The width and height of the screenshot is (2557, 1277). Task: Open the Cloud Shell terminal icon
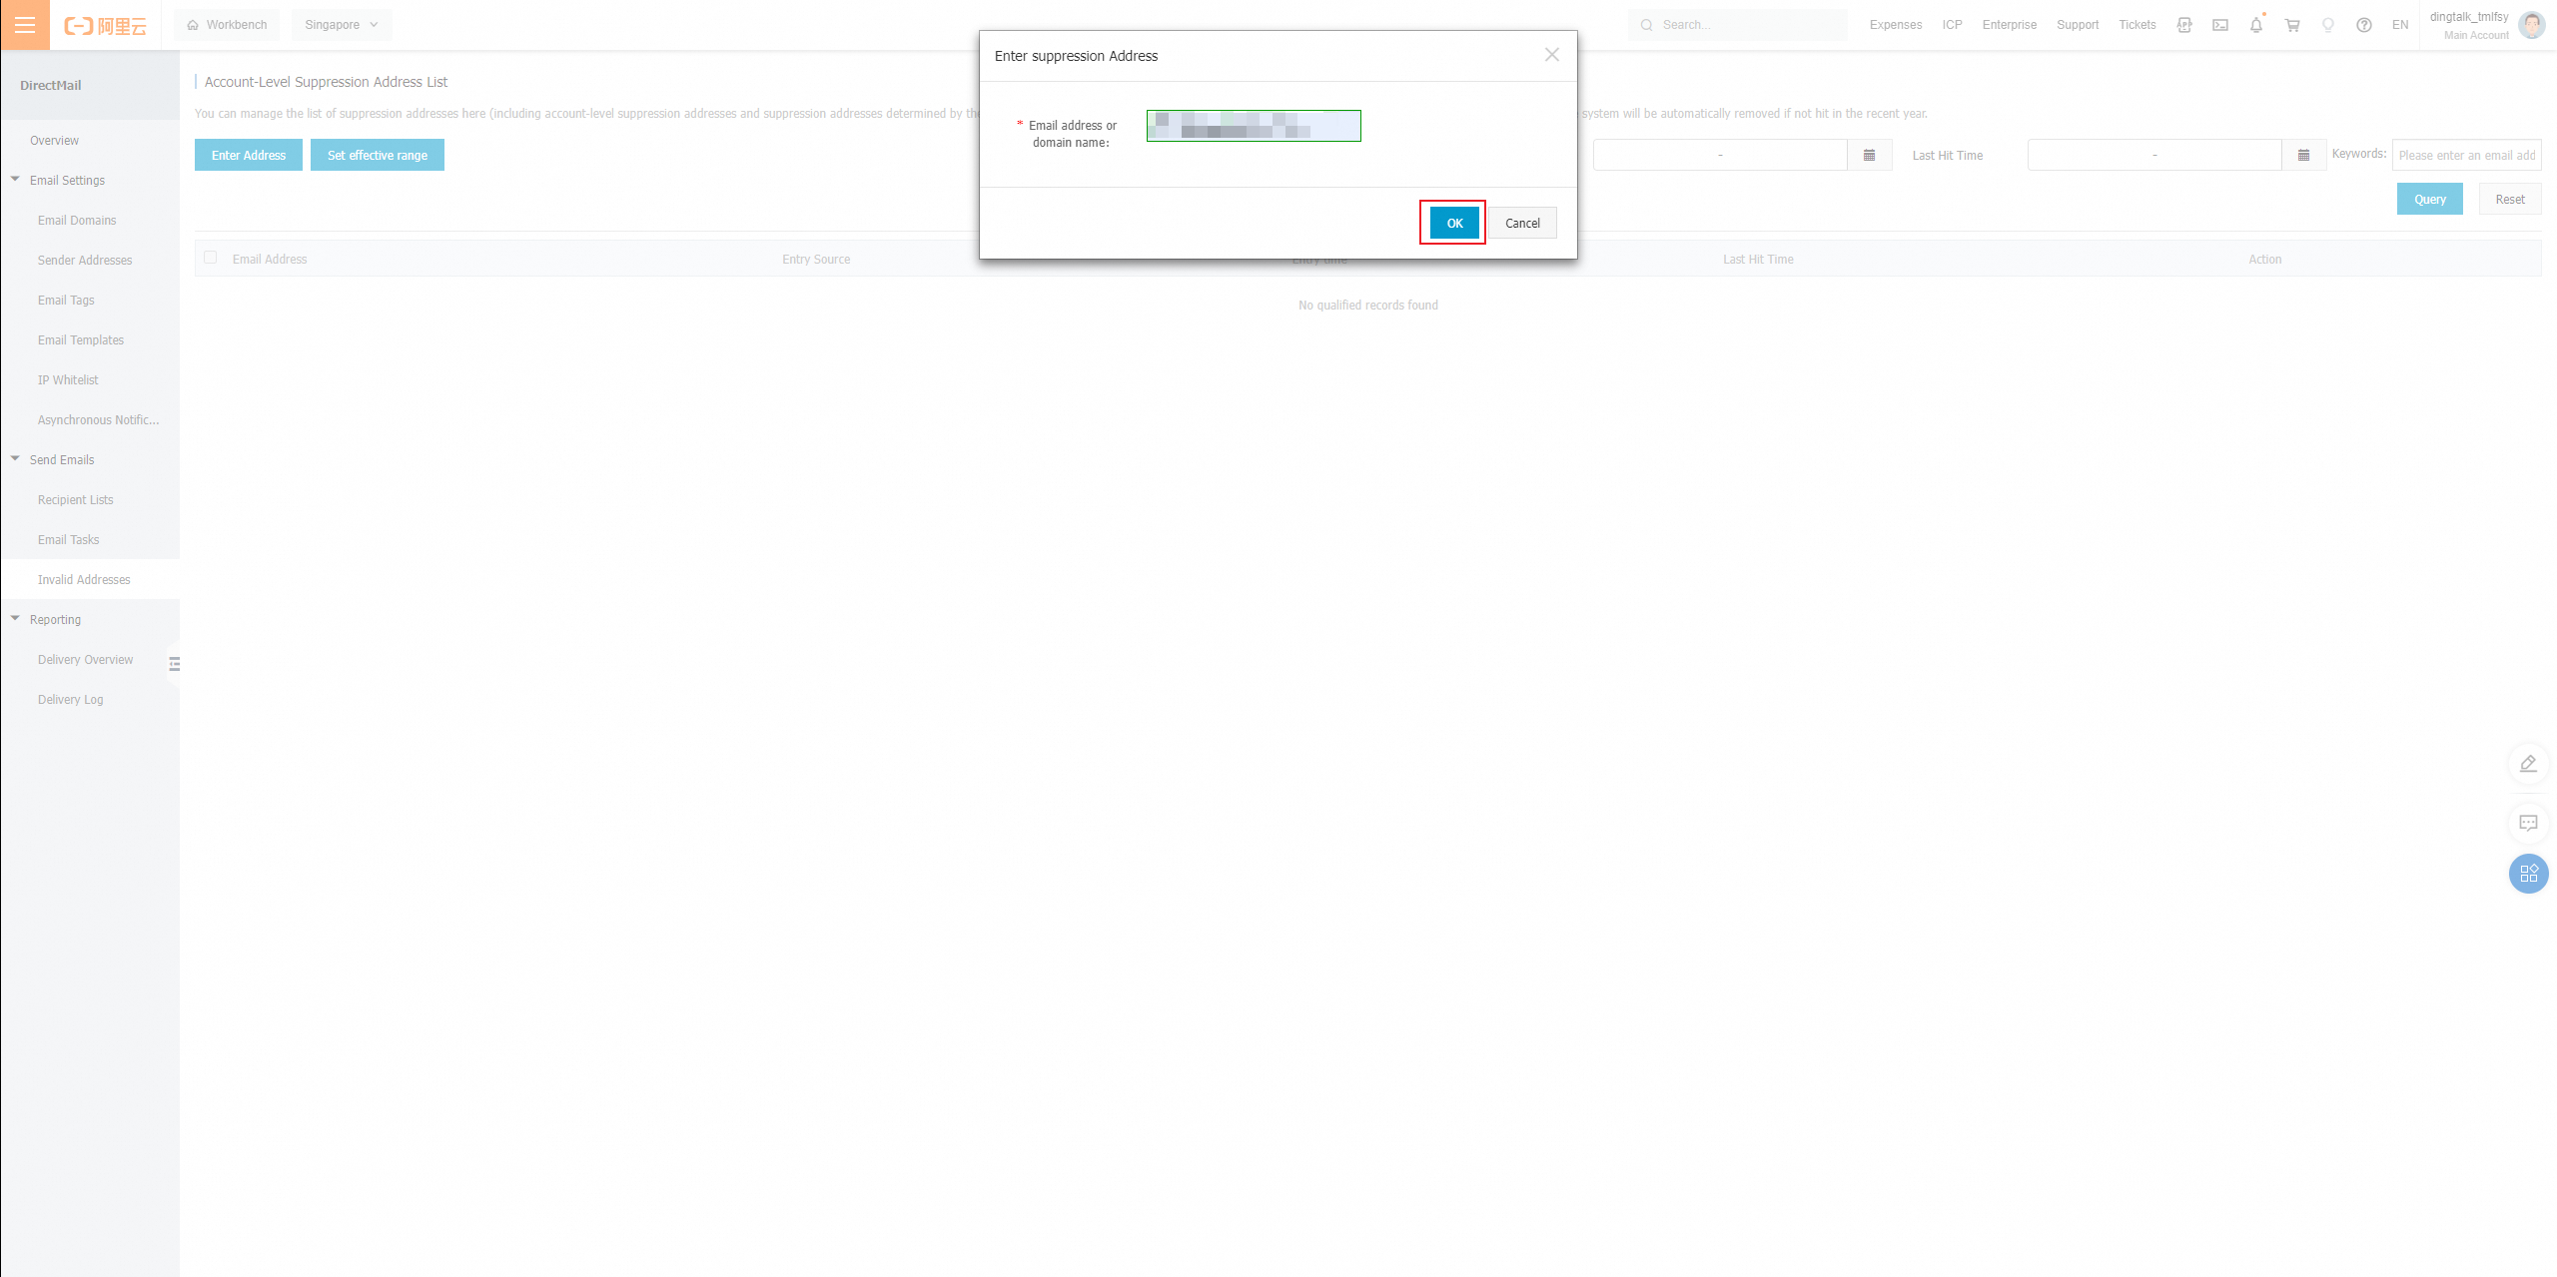(x=2220, y=25)
